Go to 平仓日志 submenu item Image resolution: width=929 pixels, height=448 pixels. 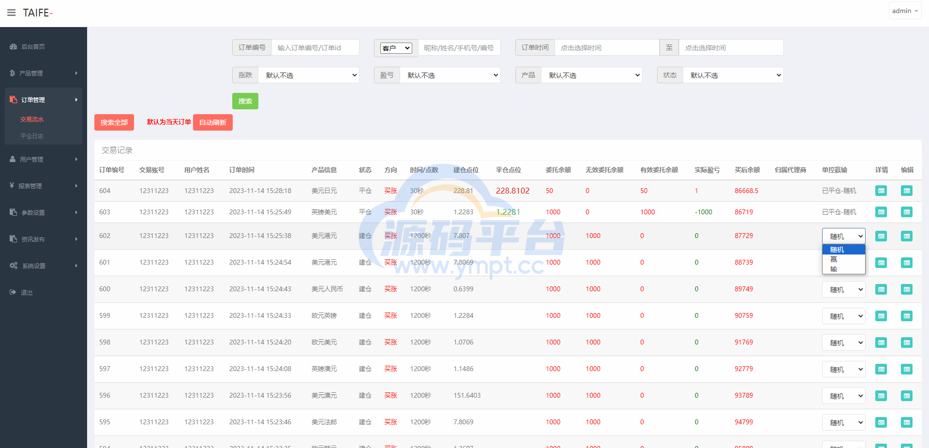point(32,136)
